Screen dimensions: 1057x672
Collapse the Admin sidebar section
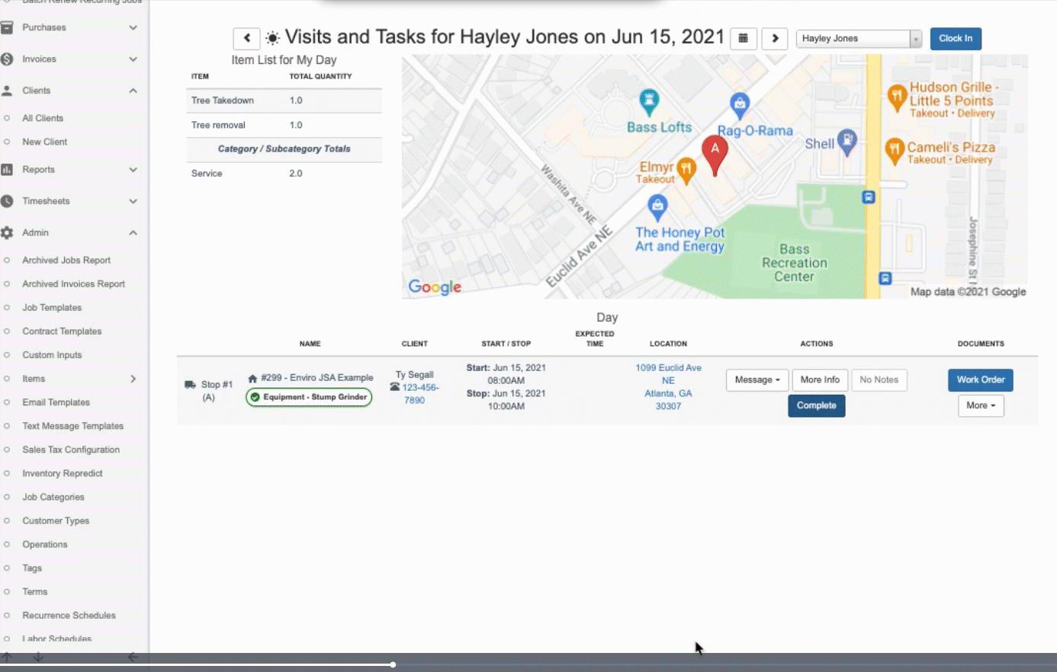coord(133,232)
